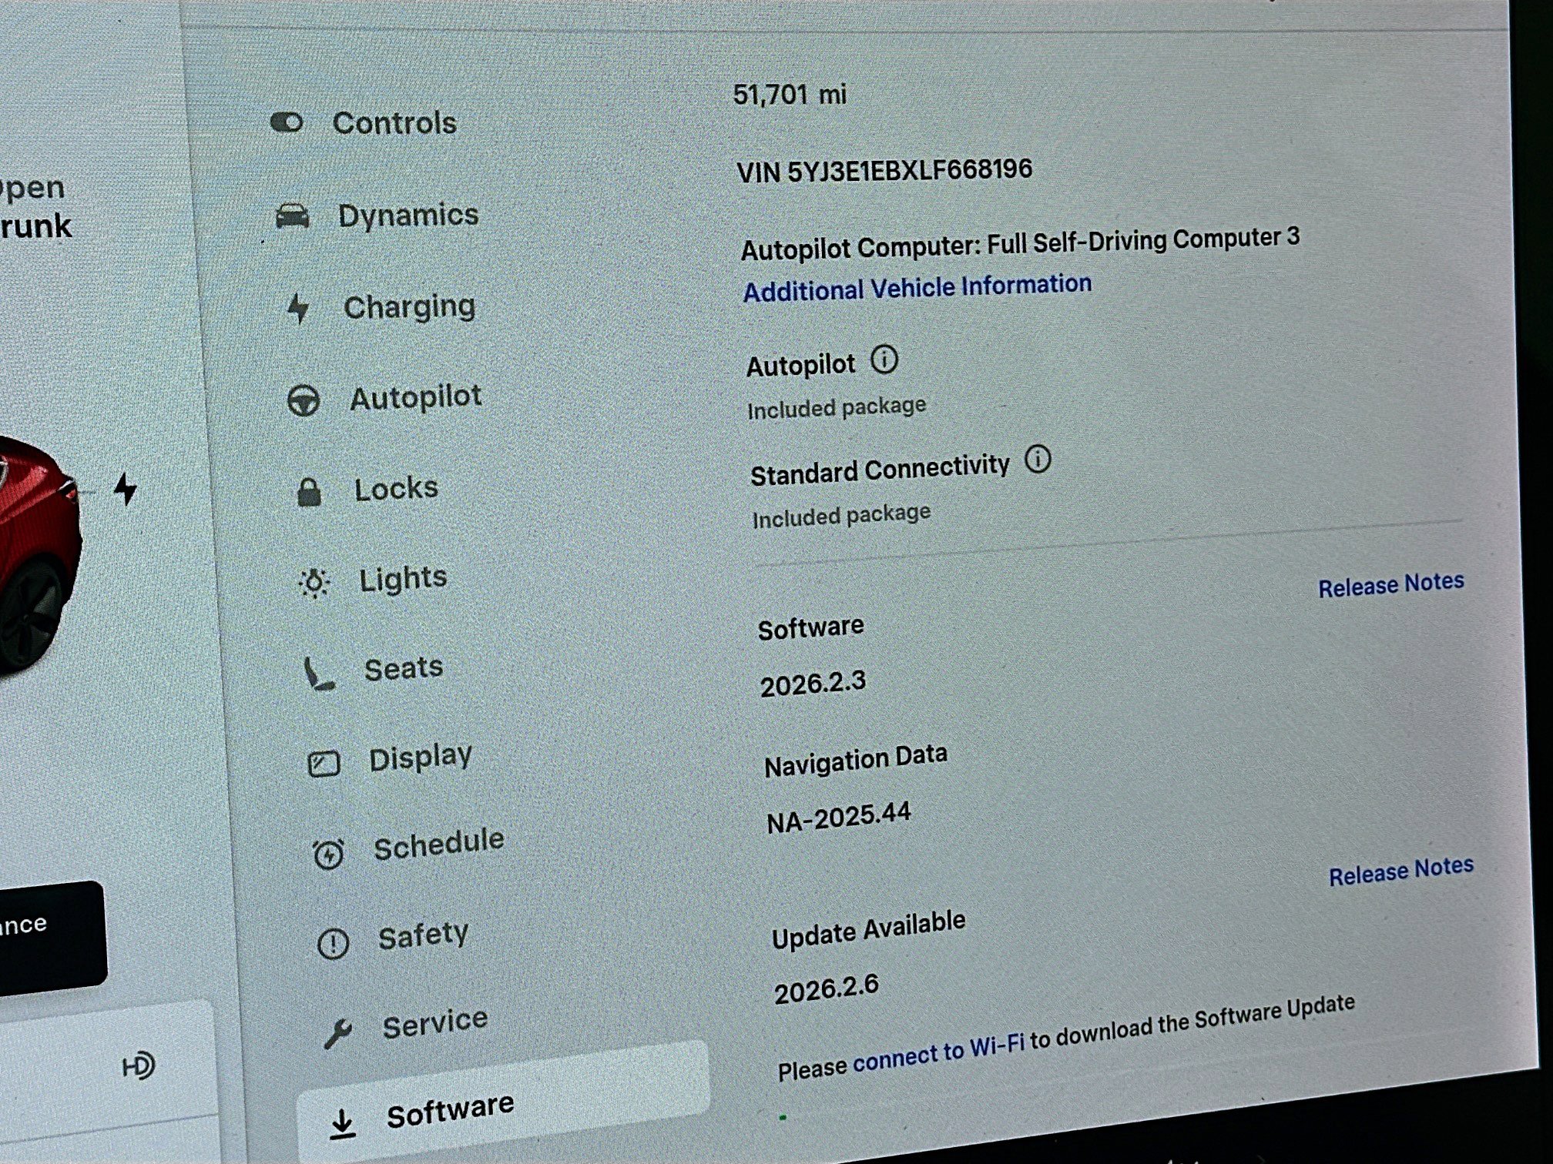Click the Charging lightning bolt icon

(300, 307)
